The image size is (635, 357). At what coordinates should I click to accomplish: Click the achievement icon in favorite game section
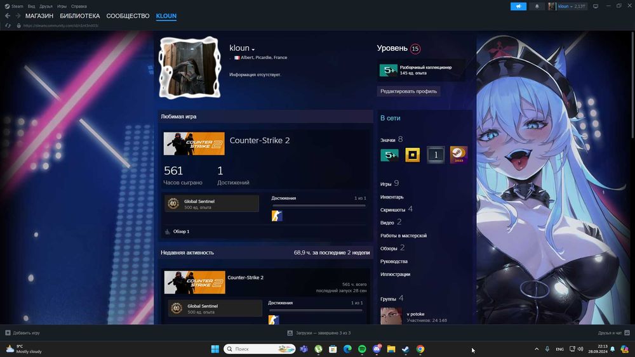[x=277, y=216]
